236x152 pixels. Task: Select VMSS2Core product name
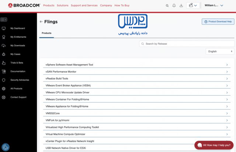[x=52, y=113]
